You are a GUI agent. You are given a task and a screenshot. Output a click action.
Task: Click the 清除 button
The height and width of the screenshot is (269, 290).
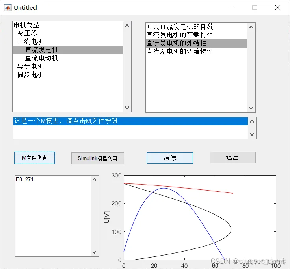click(x=170, y=158)
